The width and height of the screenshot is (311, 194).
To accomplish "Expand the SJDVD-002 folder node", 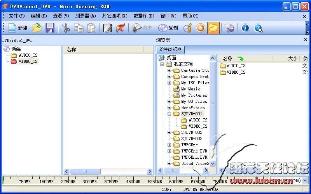I will 169,132.
